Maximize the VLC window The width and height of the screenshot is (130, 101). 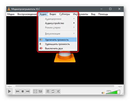pyautogui.click(x=110, y=9)
